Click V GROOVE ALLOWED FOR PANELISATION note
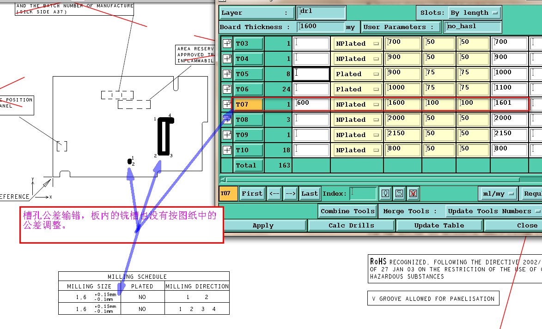The height and width of the screenshot is (329, 542). click(433, 299)
